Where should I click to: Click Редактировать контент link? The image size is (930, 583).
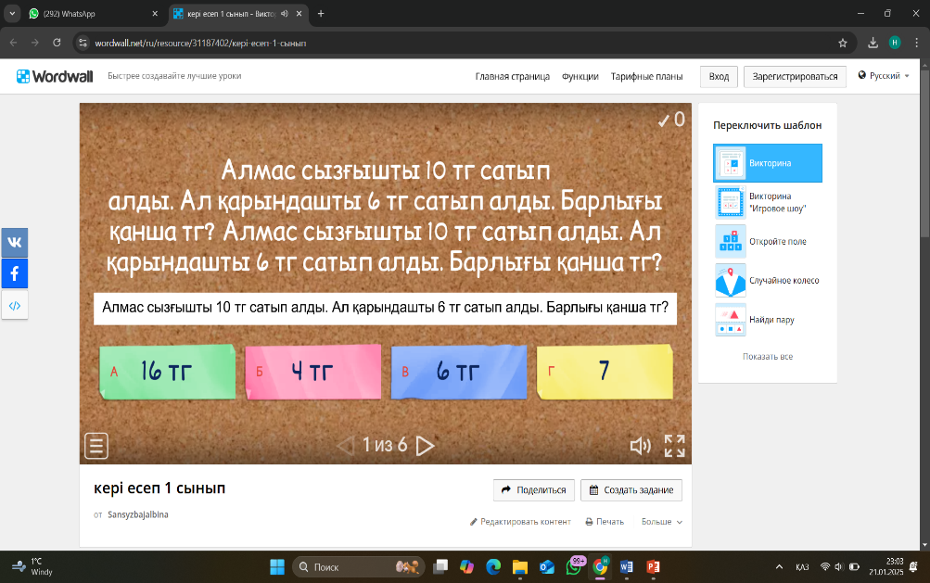[520, 522]
